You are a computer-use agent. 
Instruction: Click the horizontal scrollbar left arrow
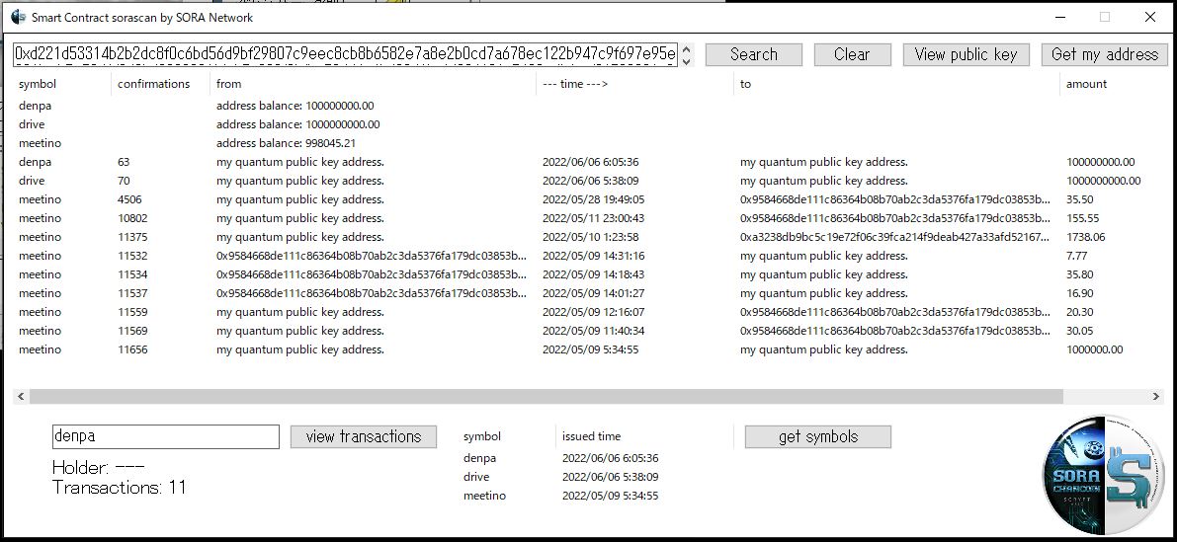coord(21,396)
